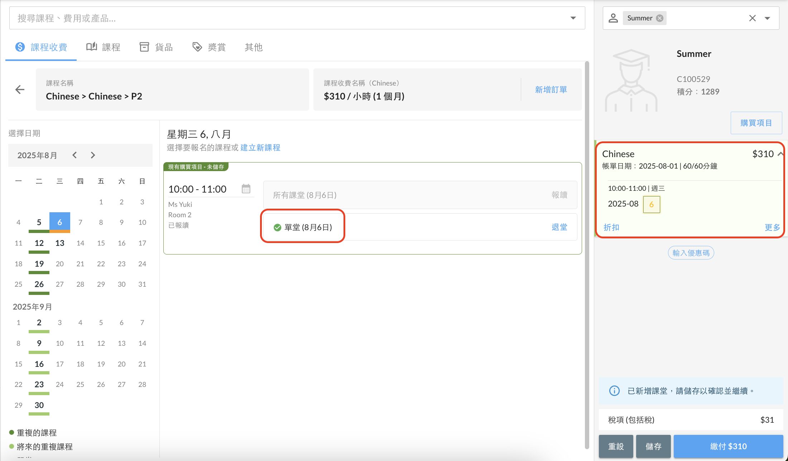Select August 19 in the calendar
Screen dimensions: 788x461
coord(39,264)
